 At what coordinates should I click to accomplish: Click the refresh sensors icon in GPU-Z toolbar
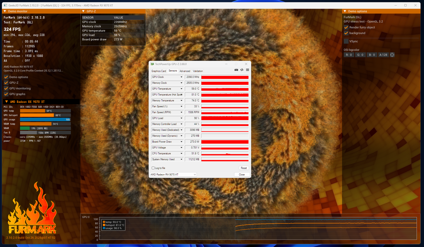click(x=242, y=70)
